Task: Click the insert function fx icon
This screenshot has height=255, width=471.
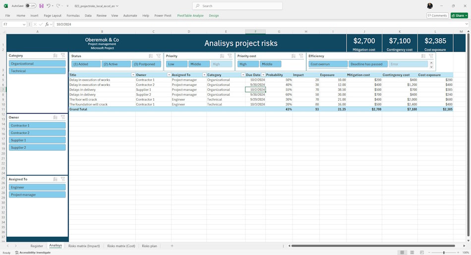Action: click(x=47, y=24)
